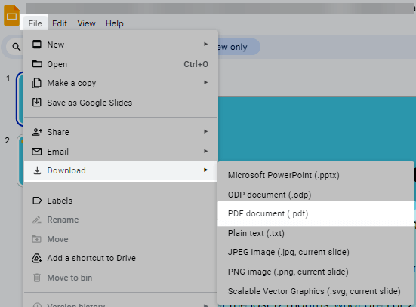416x307 pixels.
Task: Click Add a shortcut to Drive
Action: pyautogui.click(x=121, y=258)
